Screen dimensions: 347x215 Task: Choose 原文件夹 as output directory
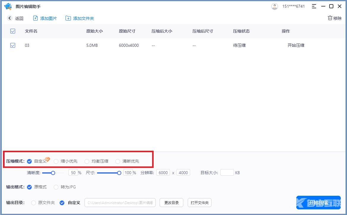[34, 203]
